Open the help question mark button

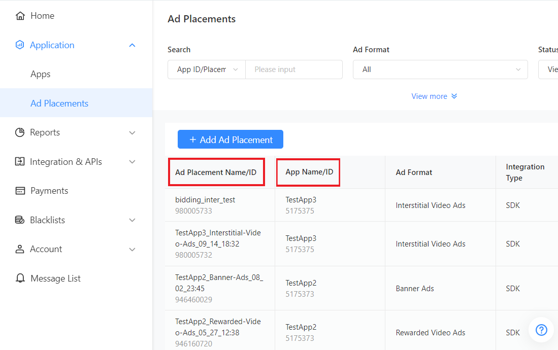[x=541, y=330]
